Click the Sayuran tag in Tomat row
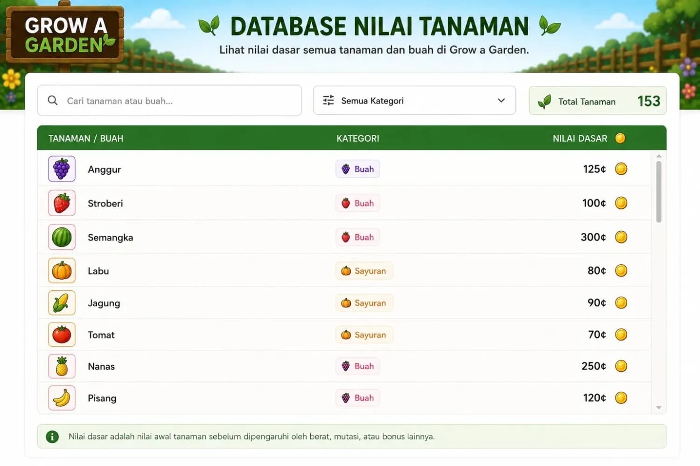This screenshot has height=466, width=700. [x=364, y=335]
